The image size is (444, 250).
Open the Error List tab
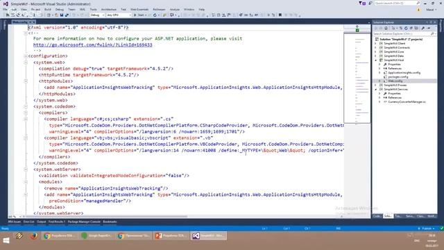(x=28, y=222)
